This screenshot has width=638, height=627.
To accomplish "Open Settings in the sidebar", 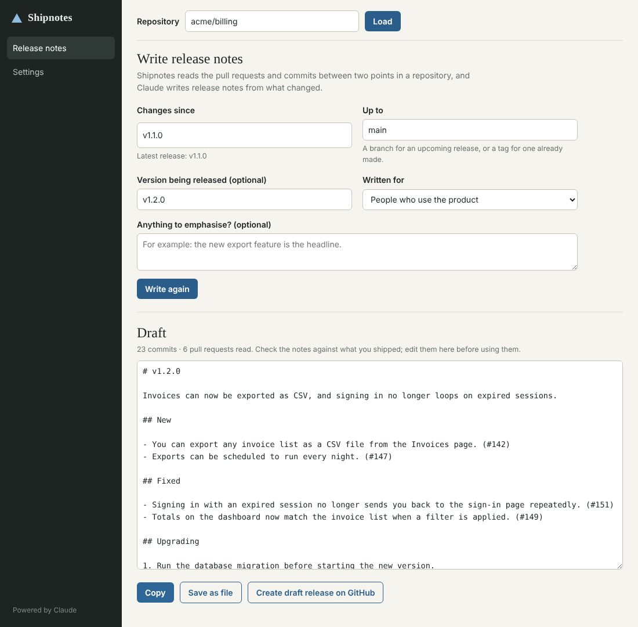I will tap(61, 72).
